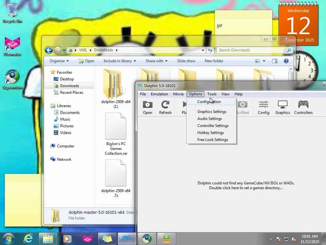Choose Hotkey Settings from Options menu

click(x=211, y=133)
